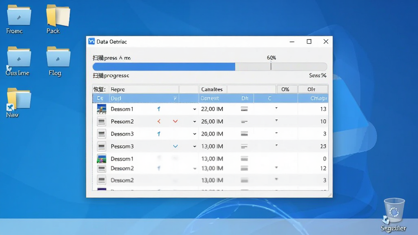Viewport: 418px width, 235px height.
Task: Click red down chevron in Pessom2 row
Action: 175,122
